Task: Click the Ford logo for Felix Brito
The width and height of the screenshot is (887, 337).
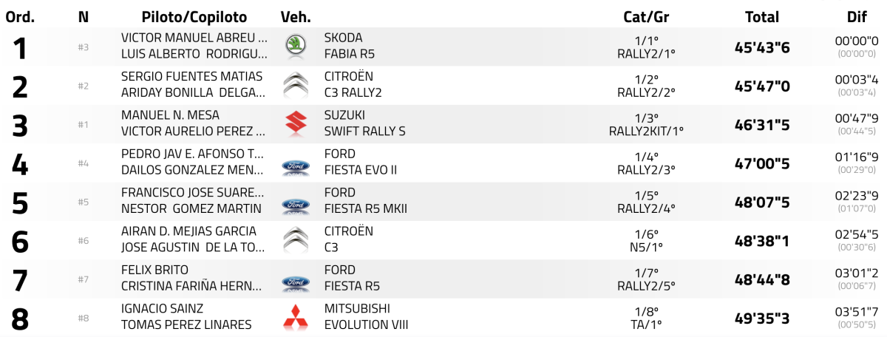Action: [296, 282]
